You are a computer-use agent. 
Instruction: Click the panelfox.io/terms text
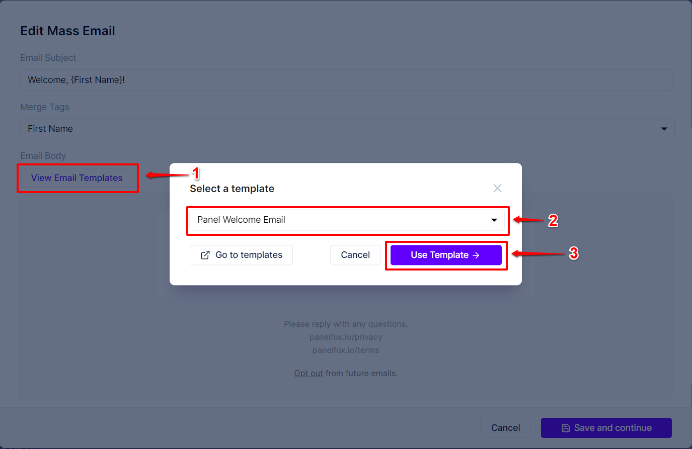coord(346,350)
